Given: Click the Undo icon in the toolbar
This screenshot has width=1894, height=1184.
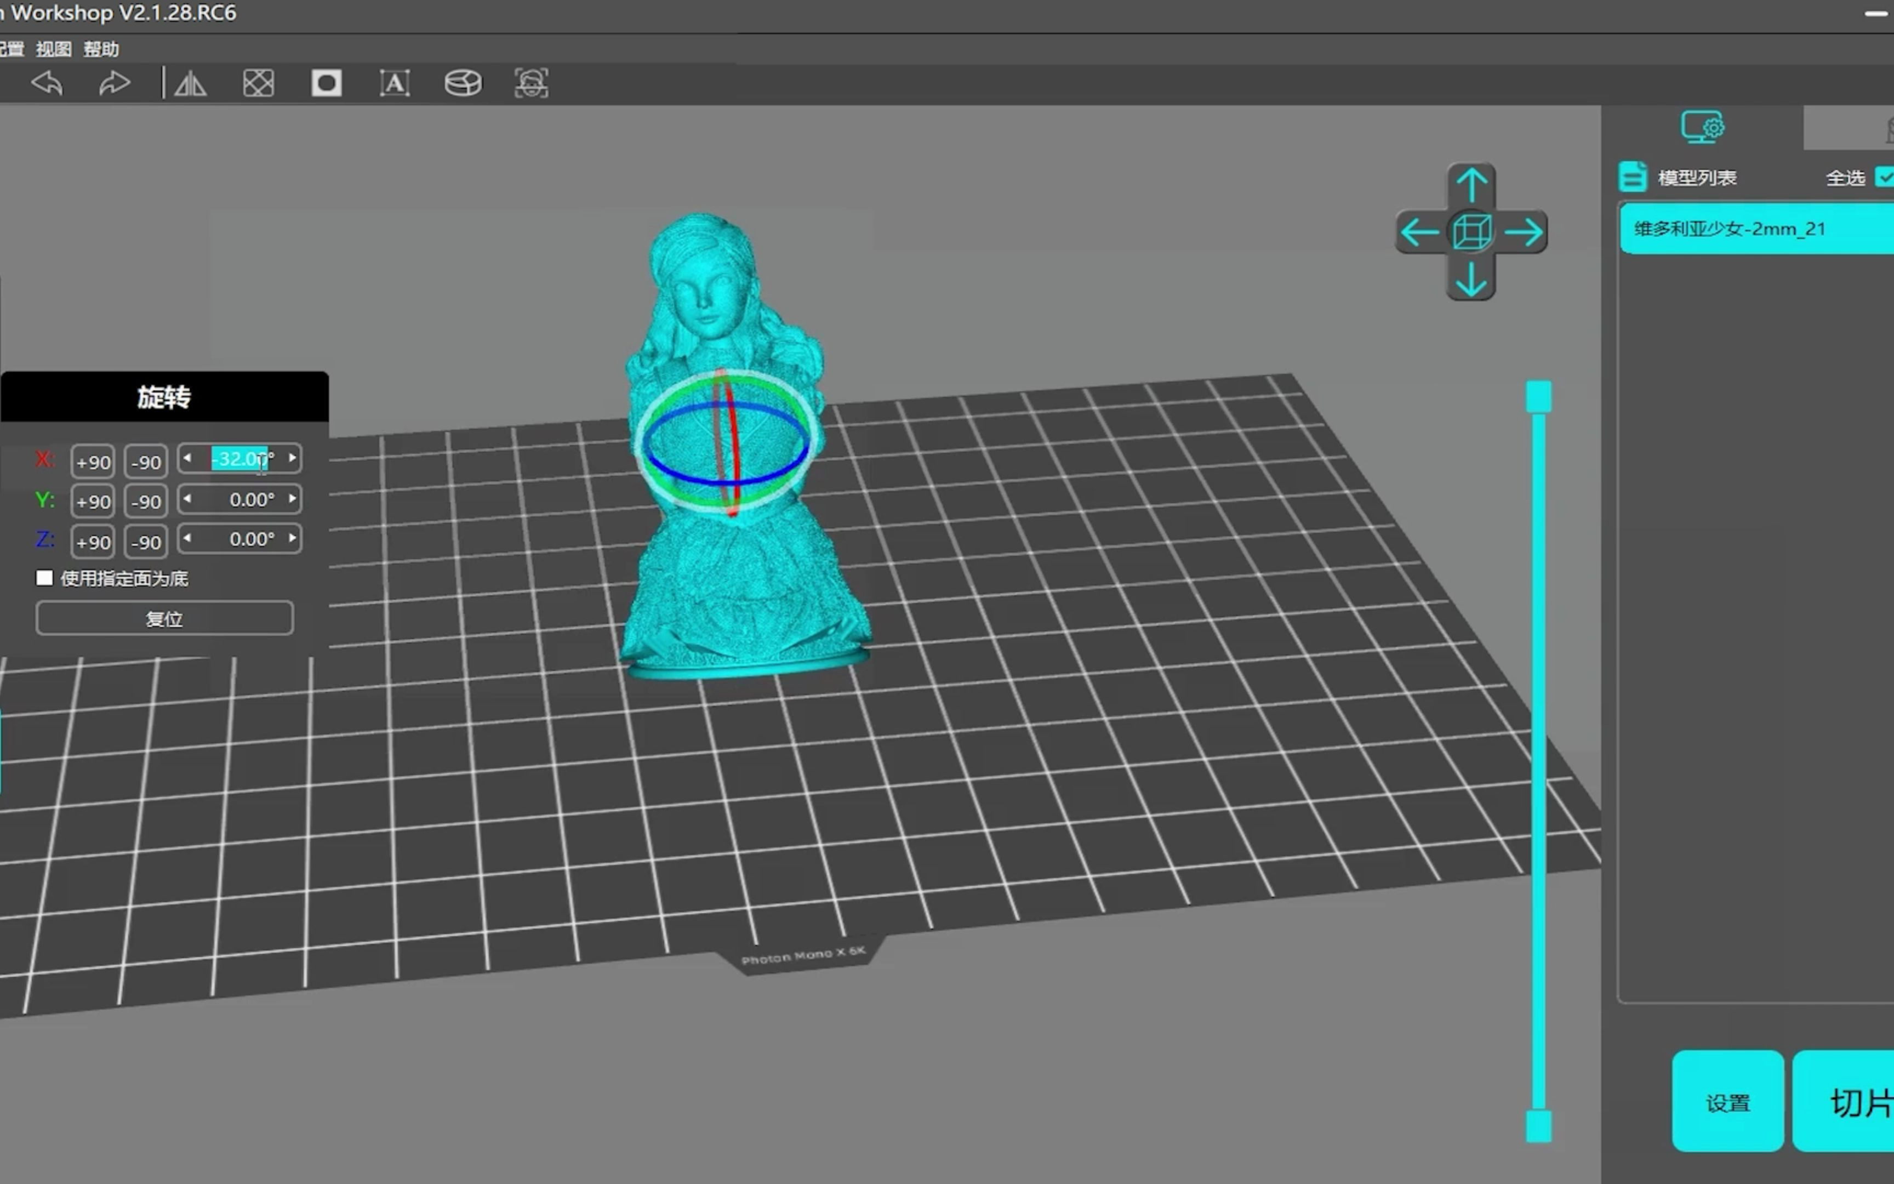Looking at the screenshot, I should (x=47, y=82).
